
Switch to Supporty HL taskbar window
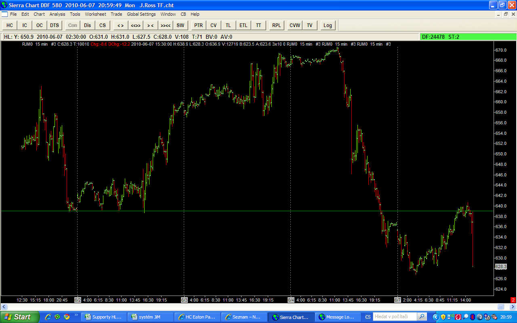click(x=105, y=317)
